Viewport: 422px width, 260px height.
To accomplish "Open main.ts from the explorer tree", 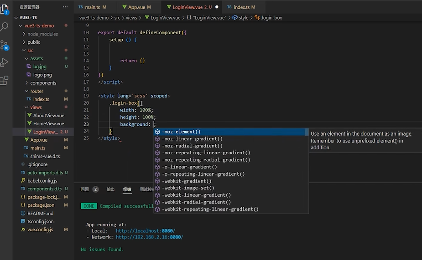I will pos(43,148).
